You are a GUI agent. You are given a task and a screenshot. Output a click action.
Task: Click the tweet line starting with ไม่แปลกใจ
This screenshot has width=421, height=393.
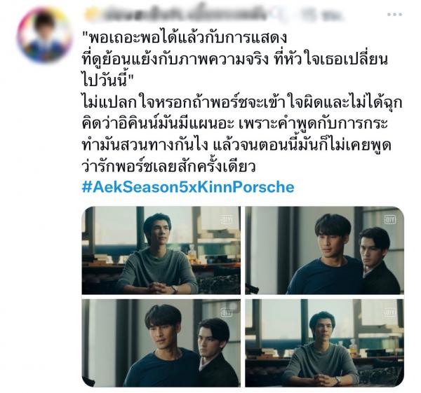coord(242,103)
